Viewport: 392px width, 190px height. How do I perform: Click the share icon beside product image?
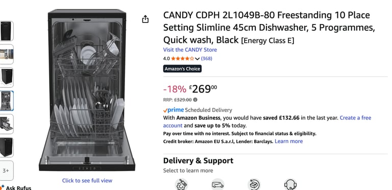tap(145, 19)
